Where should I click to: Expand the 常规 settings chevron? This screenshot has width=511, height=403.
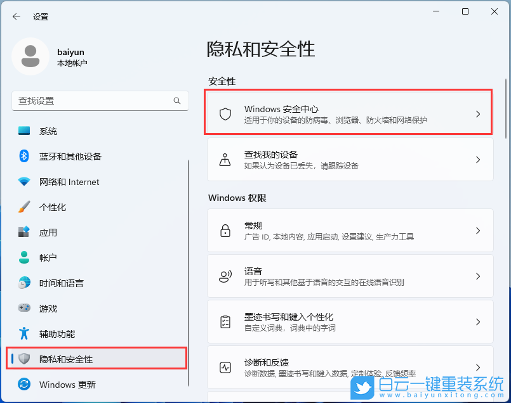[478, 230]
